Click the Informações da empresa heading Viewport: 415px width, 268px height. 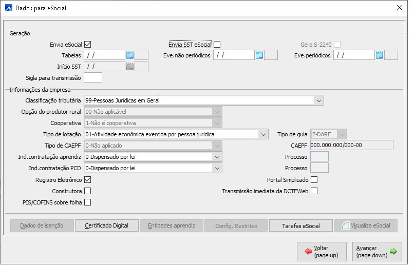tap(40, 90)
